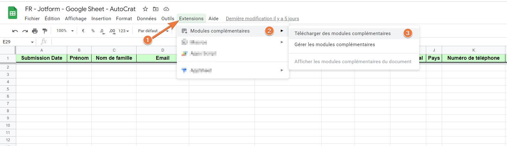
Task: Choose Télécharger des modules complémentaires
Action: 343,33
